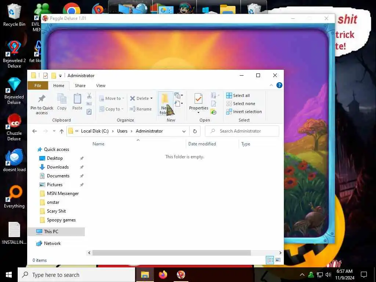Click Firefox taskbar icon
Screen dimensions: 376x282
[x=163, y=275]
